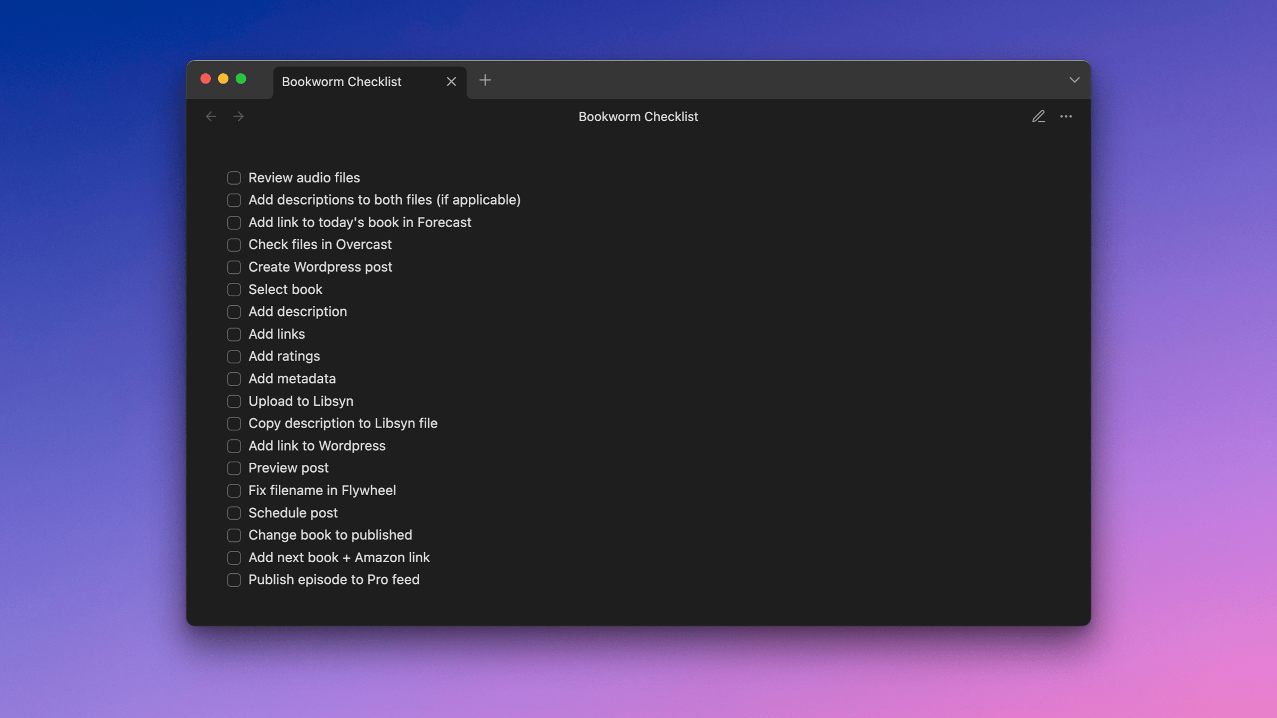
Task: Mark Add description as complete
Action: (x=234, y=312)
